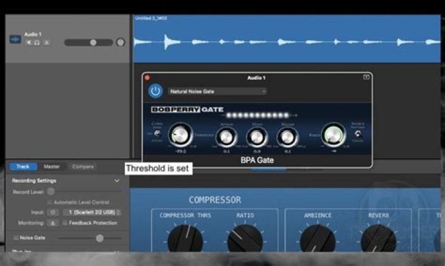Enable Feedback Protection checkbox

[65, 223]
